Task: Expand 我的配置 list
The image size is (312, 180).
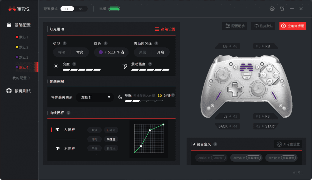Action: tap(21, 78)
